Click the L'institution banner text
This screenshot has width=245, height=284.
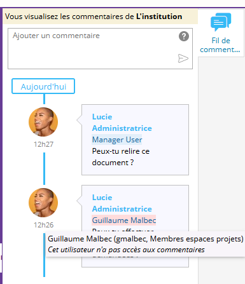159,17
